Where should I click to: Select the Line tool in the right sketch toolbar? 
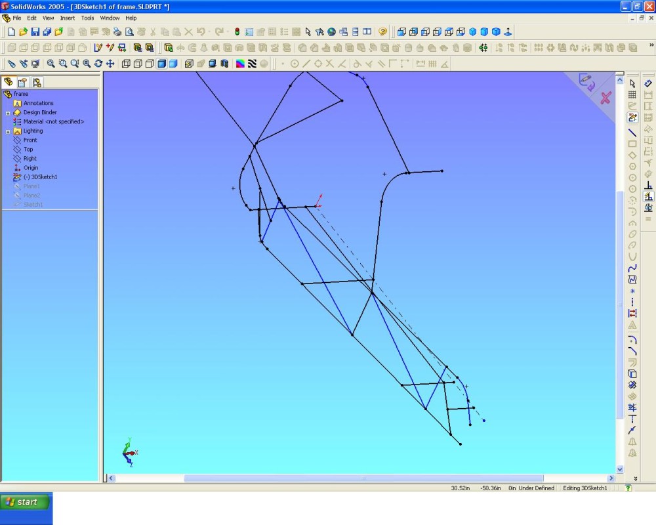632,133
